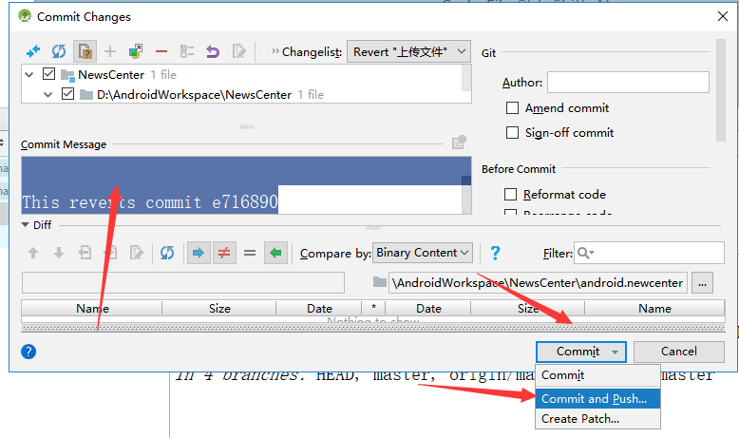Click the Diff next difference down arrow
Viewport: 739px width, 438px height.
(x=59, y=253)
